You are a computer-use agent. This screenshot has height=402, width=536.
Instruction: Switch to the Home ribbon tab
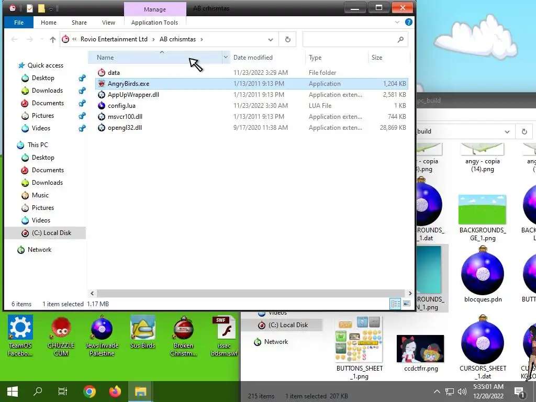click(49, 23)
